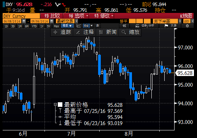
Task: Open 证券/分析 securities analysis tool
Action: pyautogui.click(x=145, y=26)
